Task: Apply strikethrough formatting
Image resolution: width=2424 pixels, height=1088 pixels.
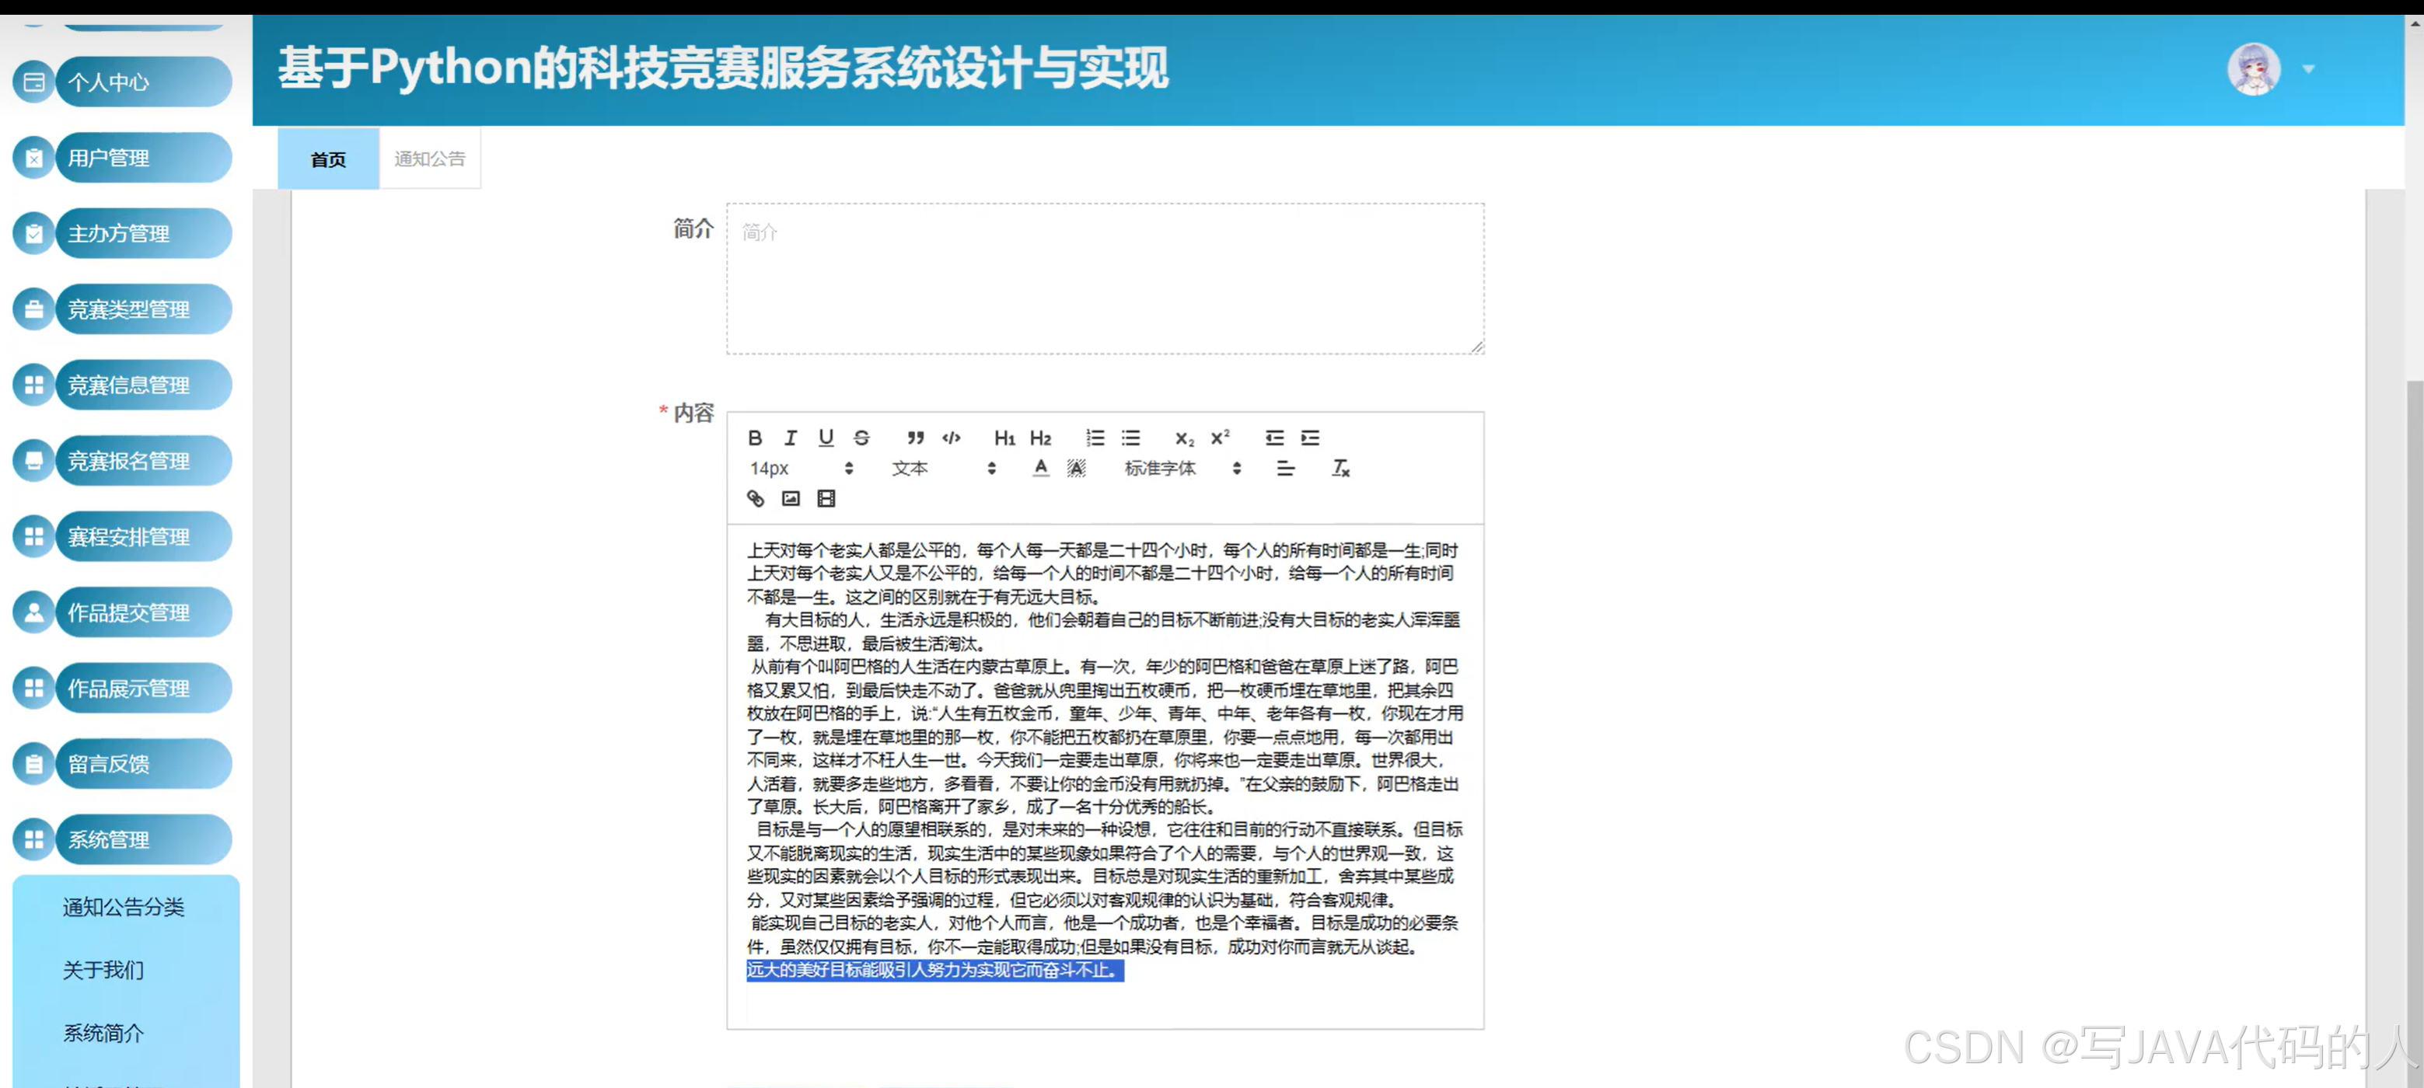Action: (x=860, y=438)
